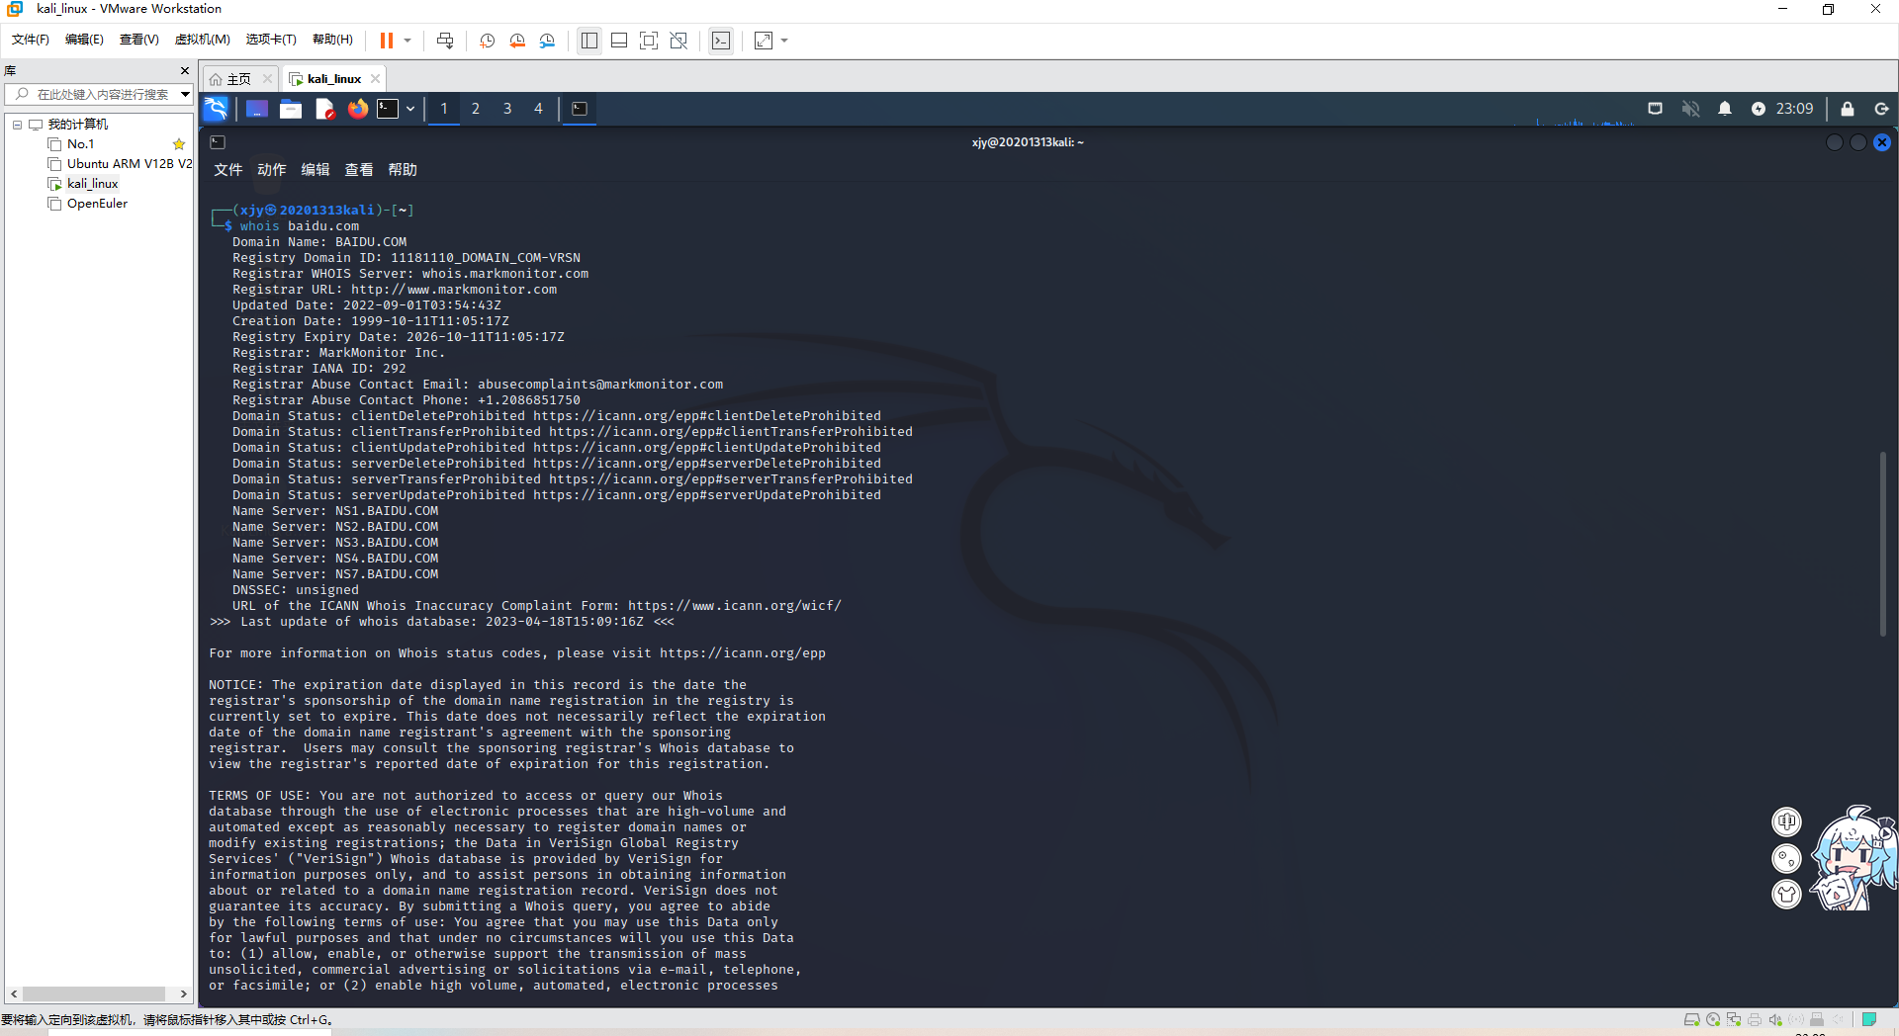Viewport: 1899px width, 1036px height.
Task: Close the library panel
Action: [185, 71]
